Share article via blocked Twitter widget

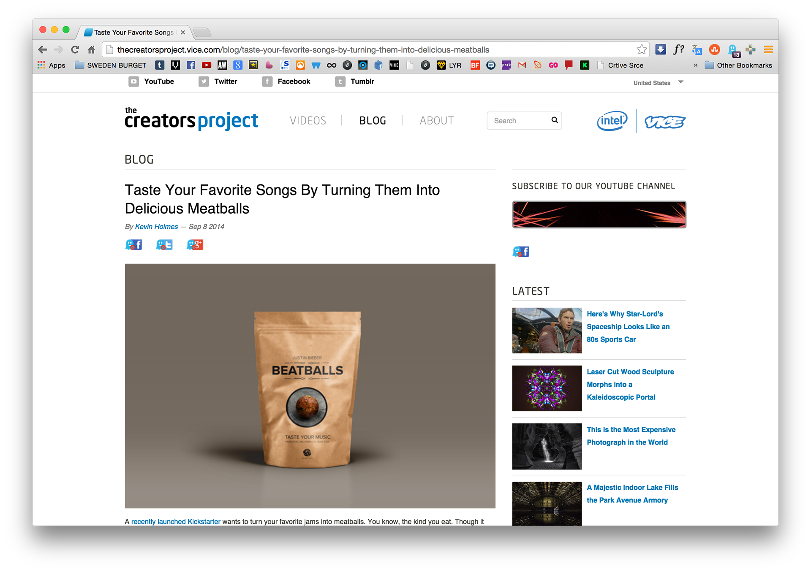(164, 244)
